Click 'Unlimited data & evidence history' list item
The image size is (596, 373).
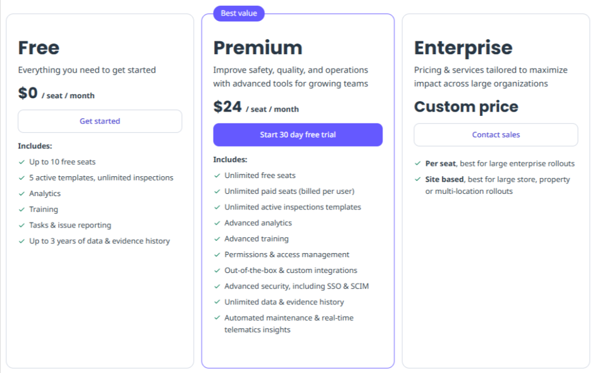tap(284, 302)
